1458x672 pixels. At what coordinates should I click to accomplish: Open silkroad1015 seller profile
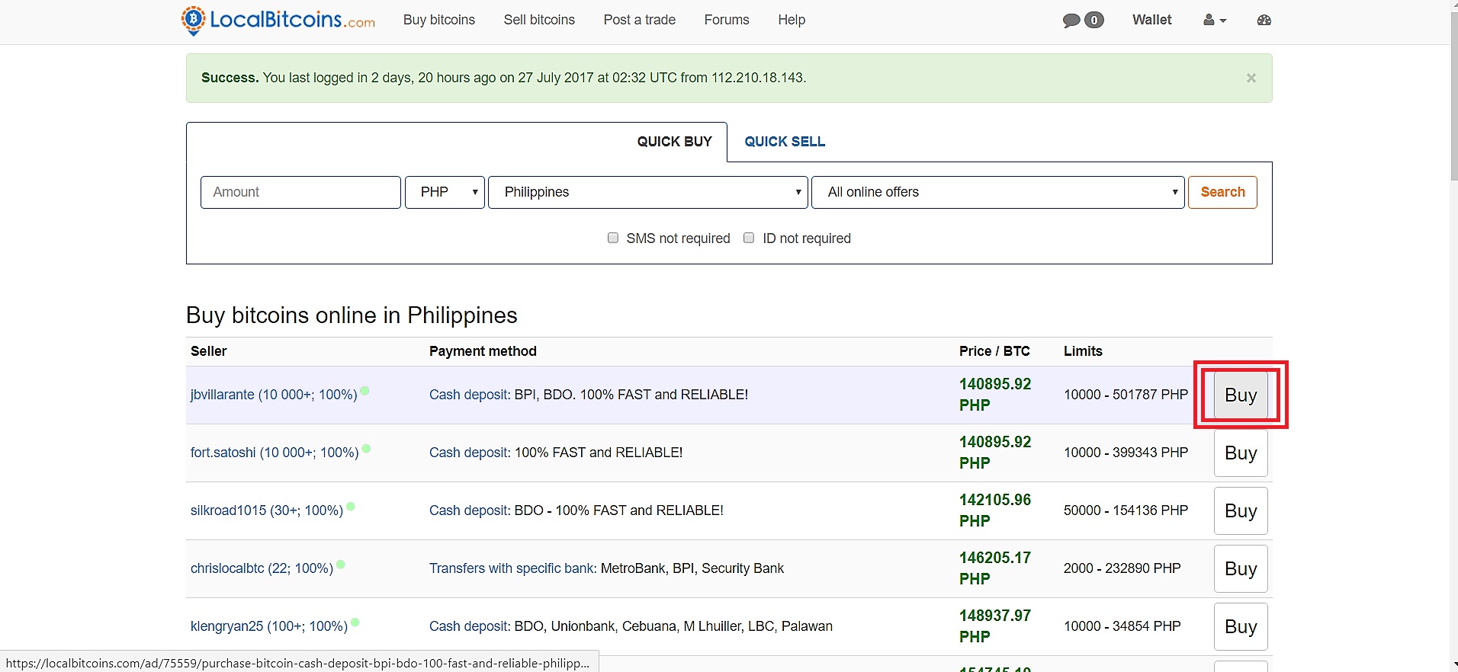267,510
